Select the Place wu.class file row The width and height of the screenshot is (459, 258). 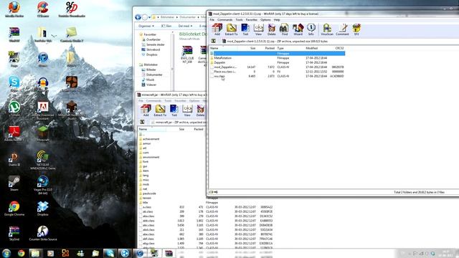pyautogui.click(x=278, y=72)
